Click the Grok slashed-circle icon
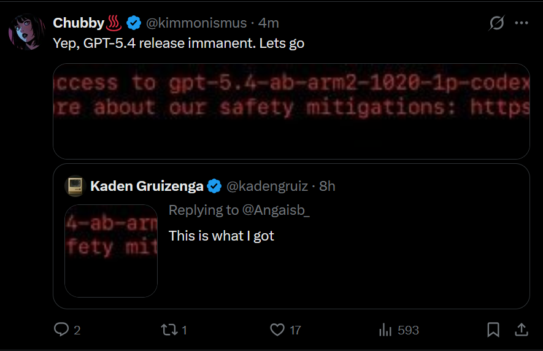This screenshot has height=351, width=543. tap(496, 23)
